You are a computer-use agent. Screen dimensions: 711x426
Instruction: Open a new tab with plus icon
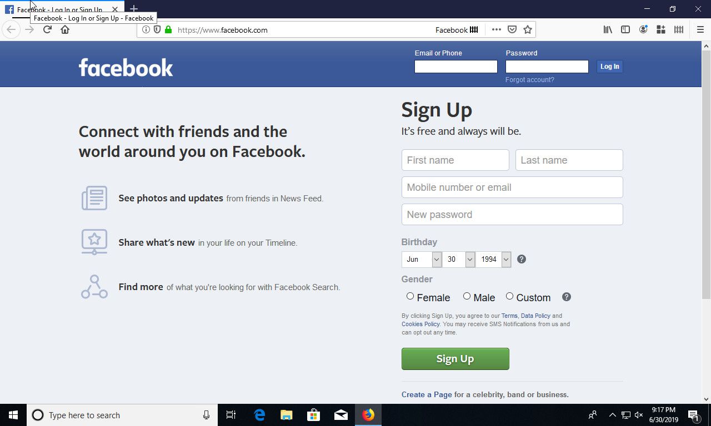(133, 9)
